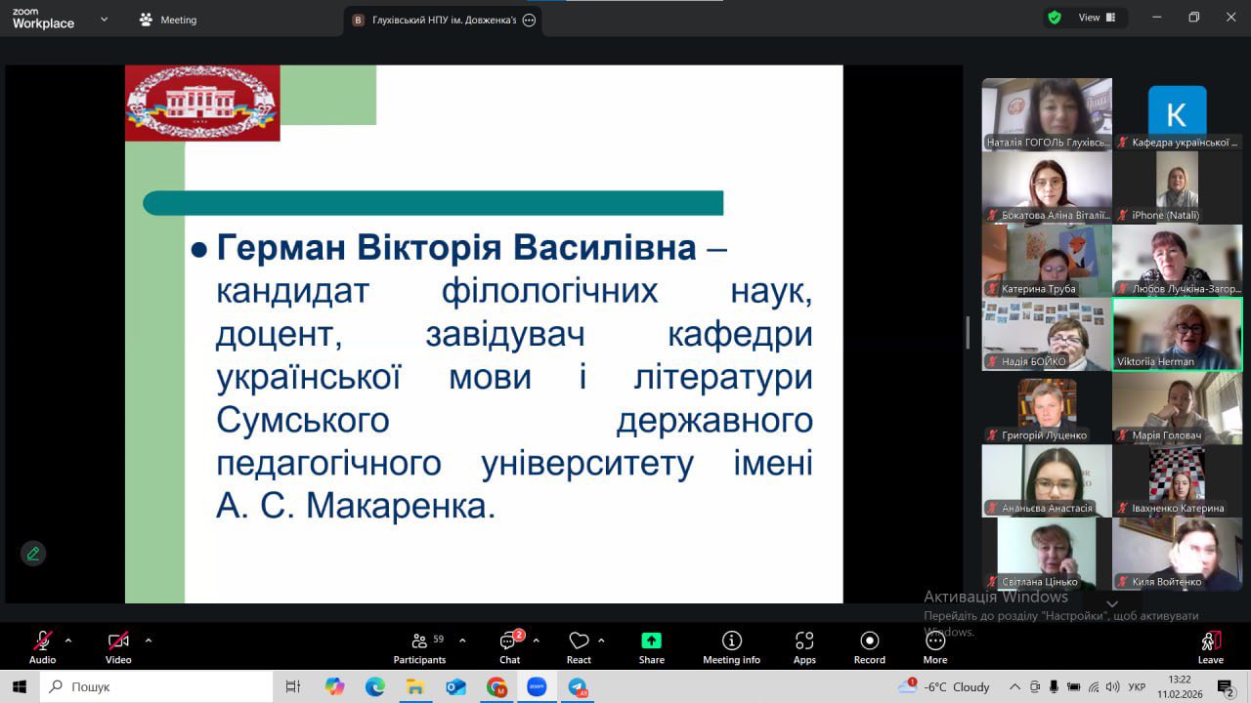Open Zoom Workplace dropdown arrow
Viewport: 1251px width, 703px height.
click(105, 20)
